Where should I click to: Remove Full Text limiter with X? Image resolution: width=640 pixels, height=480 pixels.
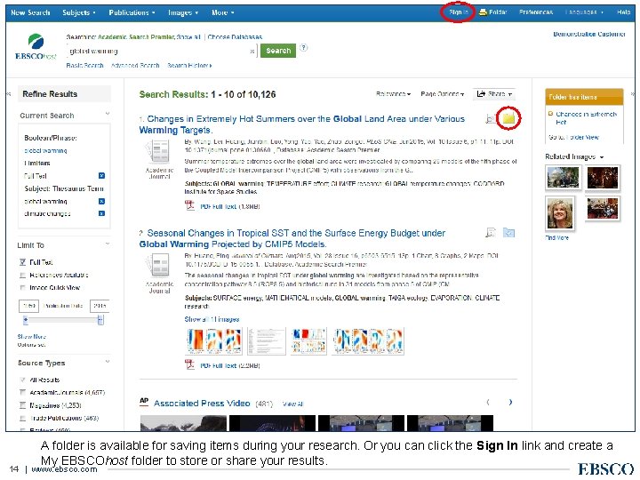coord(101,175)
